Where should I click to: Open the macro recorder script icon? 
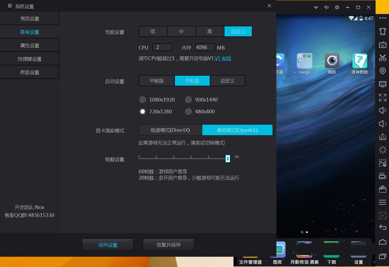click(x=382, y=163)
